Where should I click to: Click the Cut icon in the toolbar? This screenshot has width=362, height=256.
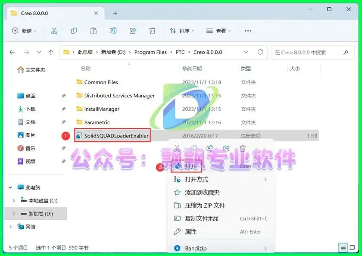[54, 31]
